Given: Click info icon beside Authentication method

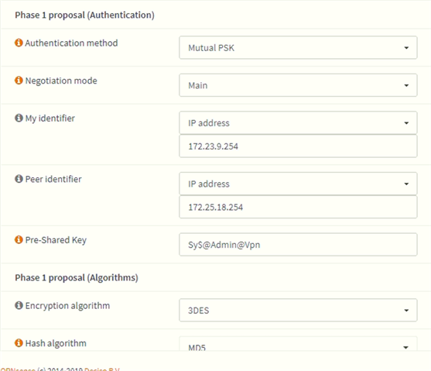Looking at the screenshot, I should tap(19, 43).
